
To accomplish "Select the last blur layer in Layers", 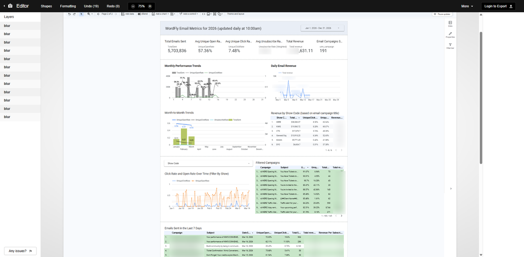I will click(20, 117).
